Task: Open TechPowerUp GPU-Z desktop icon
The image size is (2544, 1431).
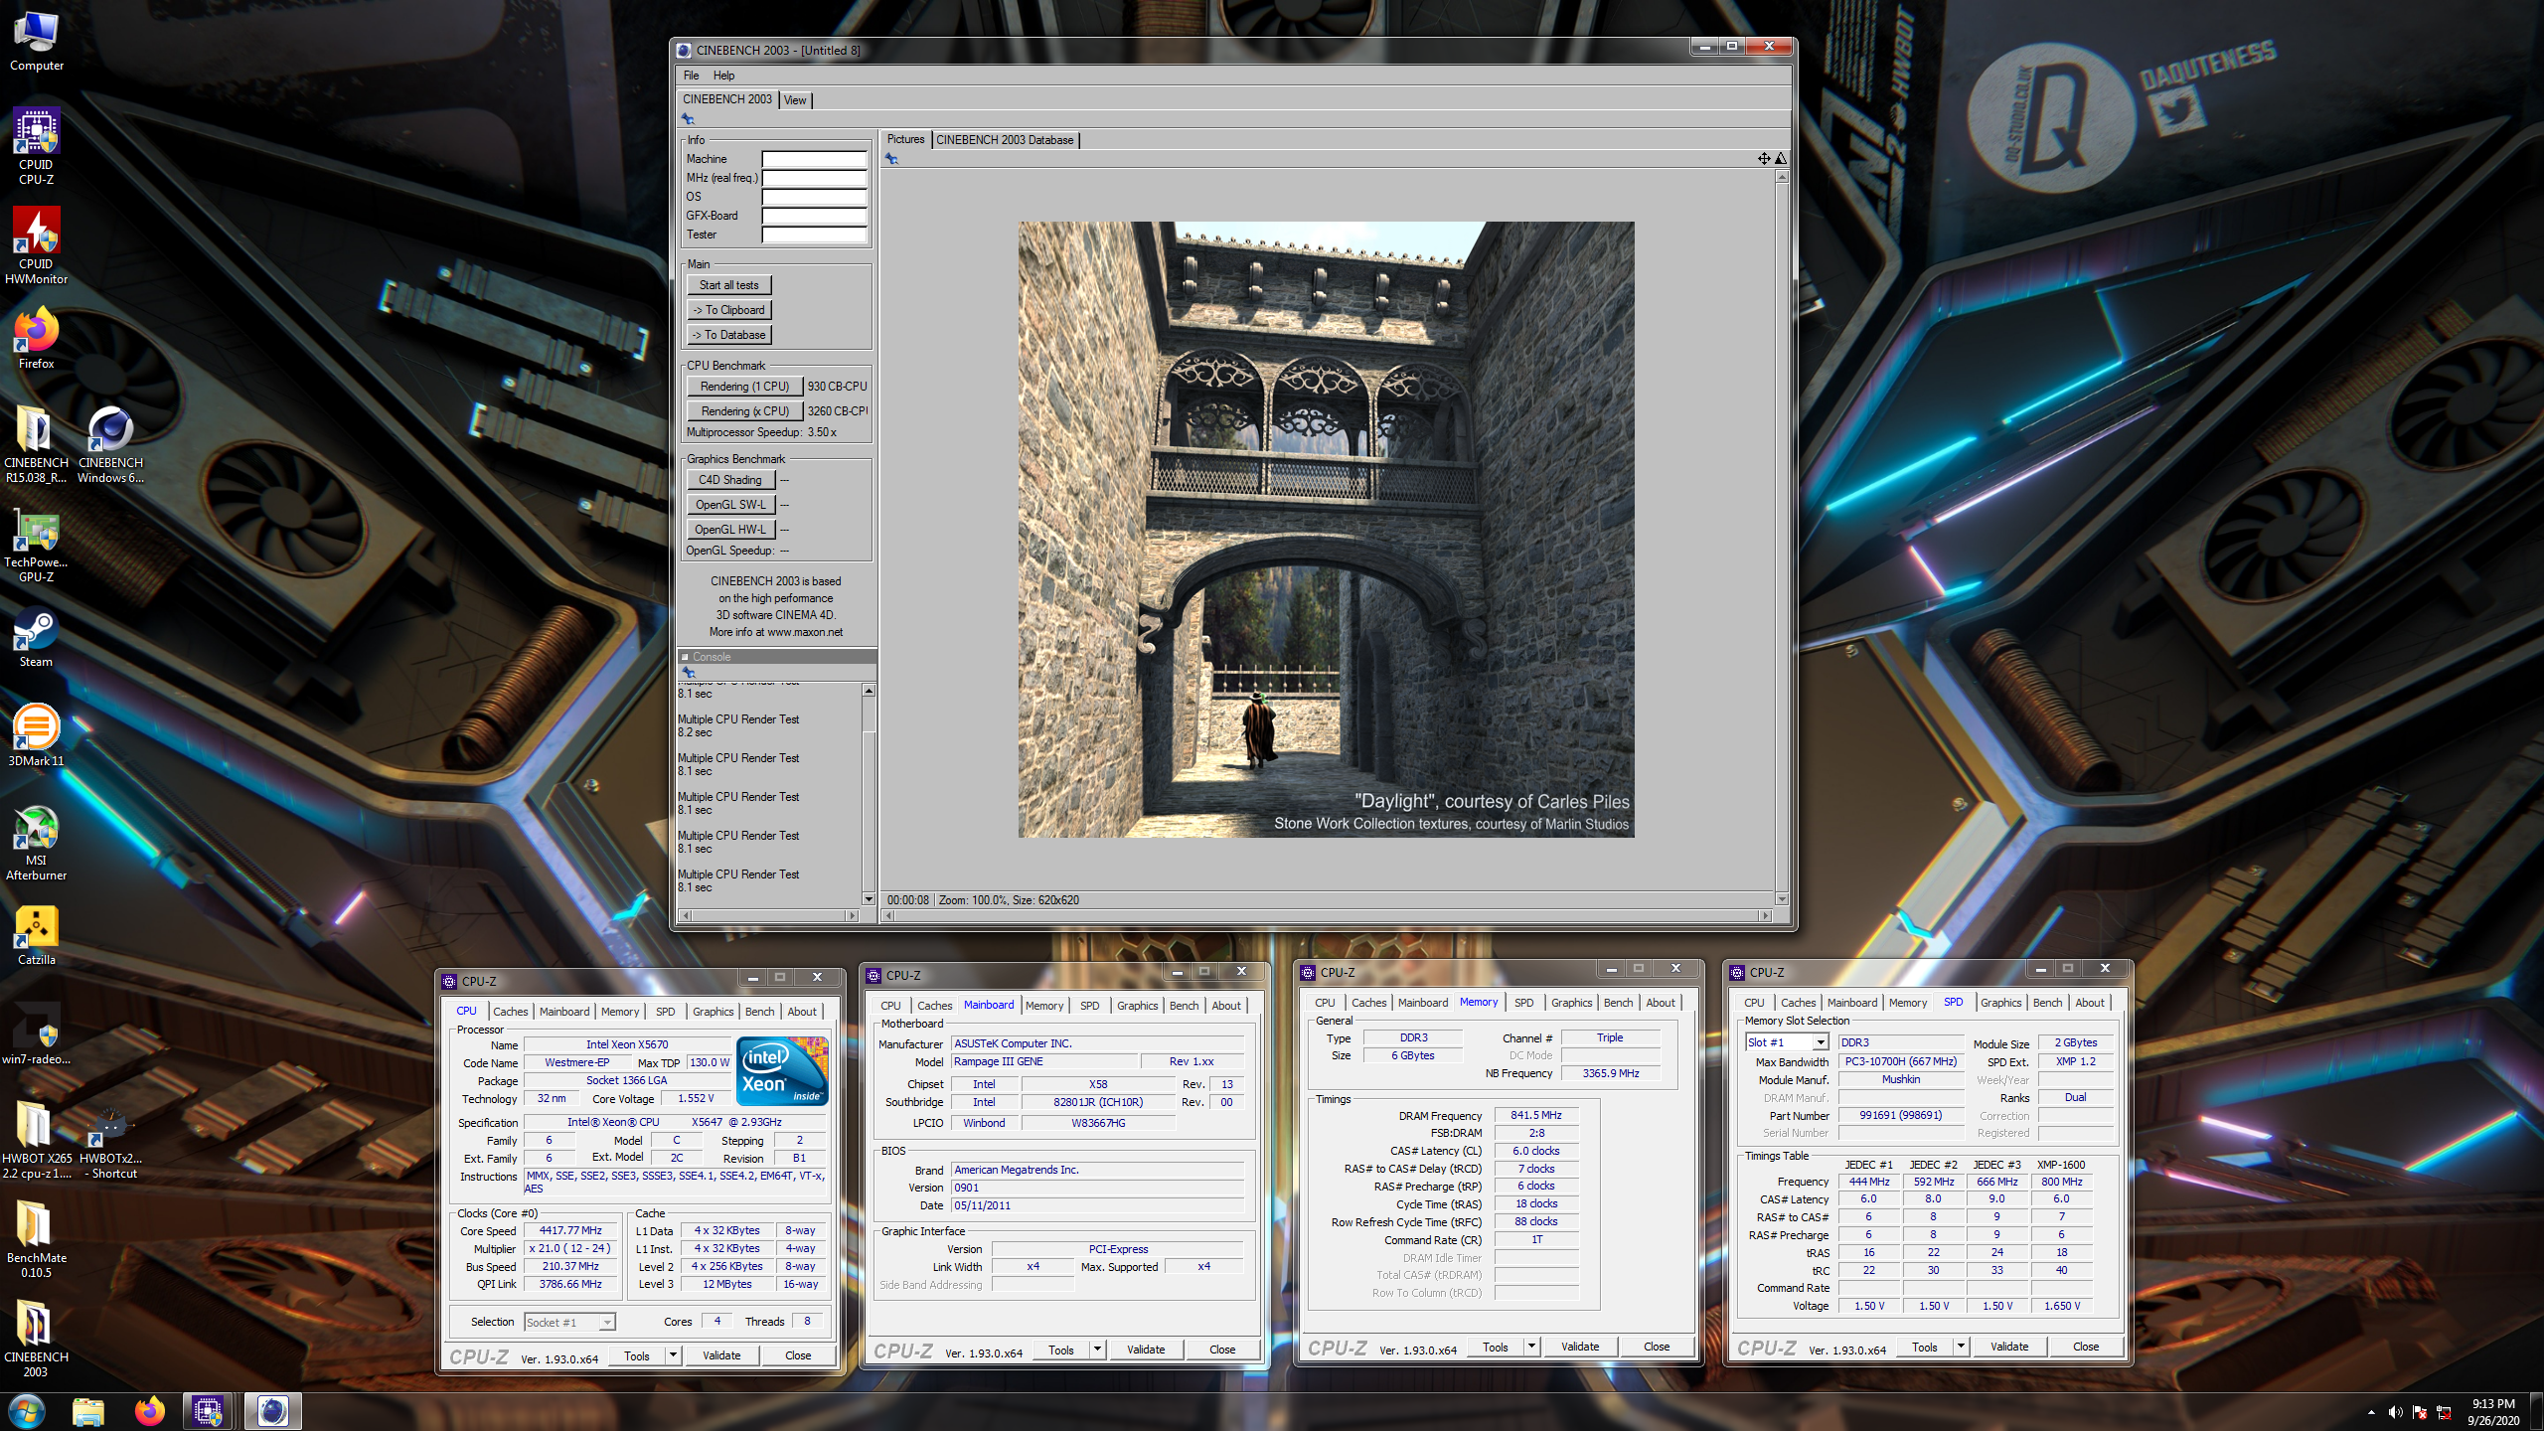Action: (37, 544)
